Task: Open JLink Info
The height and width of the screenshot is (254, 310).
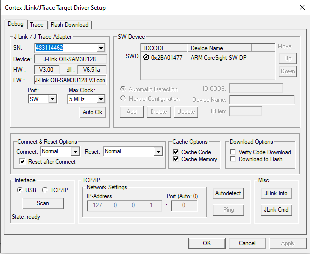Action: point(276,193)
